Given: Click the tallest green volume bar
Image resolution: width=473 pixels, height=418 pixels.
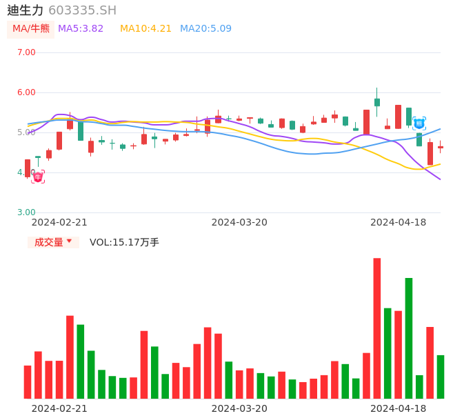Looking at the screenshot, I should [x=409, y=338].
